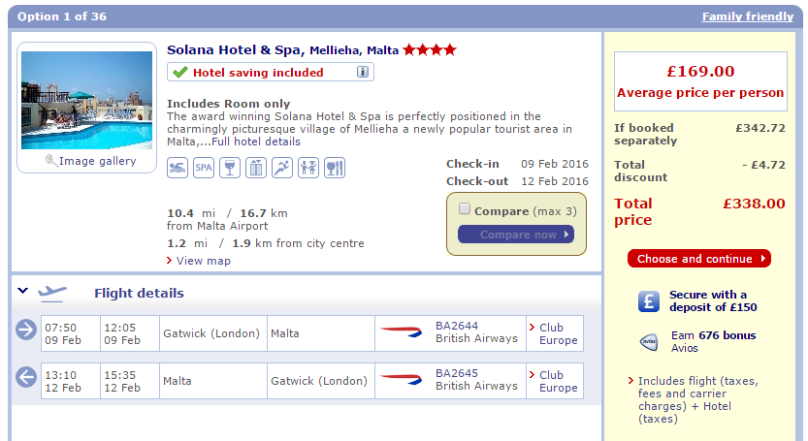Click the swimming pool amenity icon
This screenshot has width=808, height=441.
(x=178, y=168)
